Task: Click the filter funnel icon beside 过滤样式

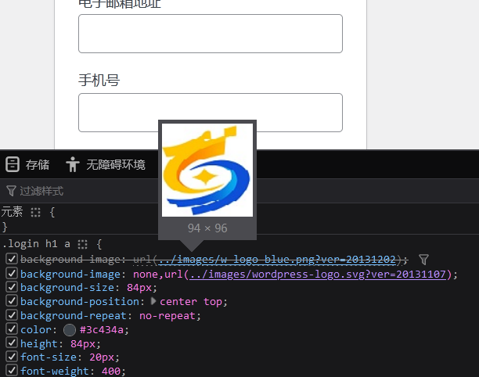Action: [x=11, y=191]
